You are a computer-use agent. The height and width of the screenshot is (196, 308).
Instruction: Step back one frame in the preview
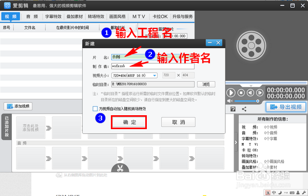[251, 93]
